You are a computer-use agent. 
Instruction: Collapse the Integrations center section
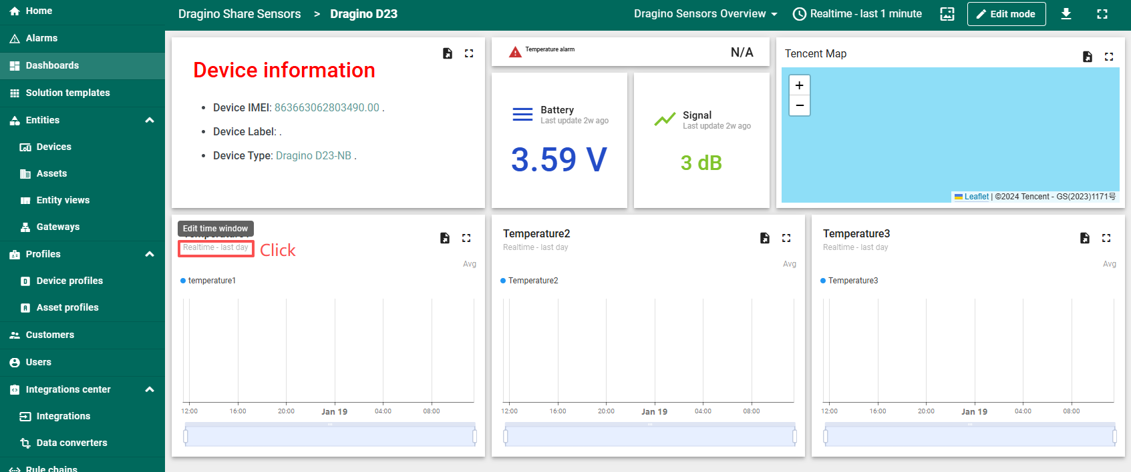150,389
